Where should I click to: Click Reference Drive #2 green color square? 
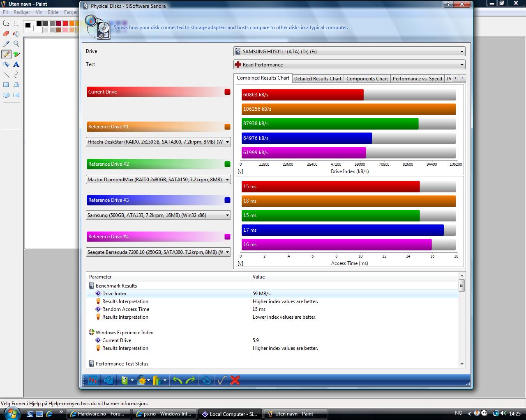tap(227, 164)
